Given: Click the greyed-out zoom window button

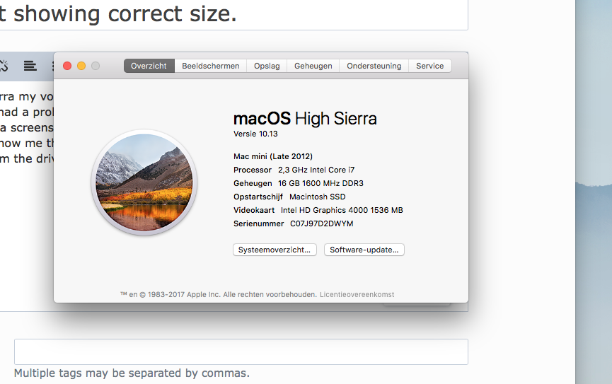Looking at the screenshot, I should coord(96,66).
